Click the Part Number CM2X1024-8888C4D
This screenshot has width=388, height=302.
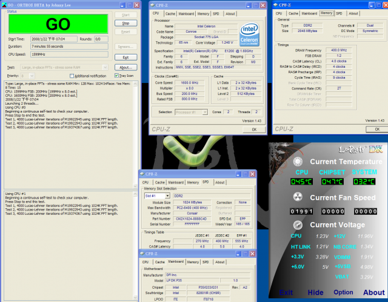(192, 218)
